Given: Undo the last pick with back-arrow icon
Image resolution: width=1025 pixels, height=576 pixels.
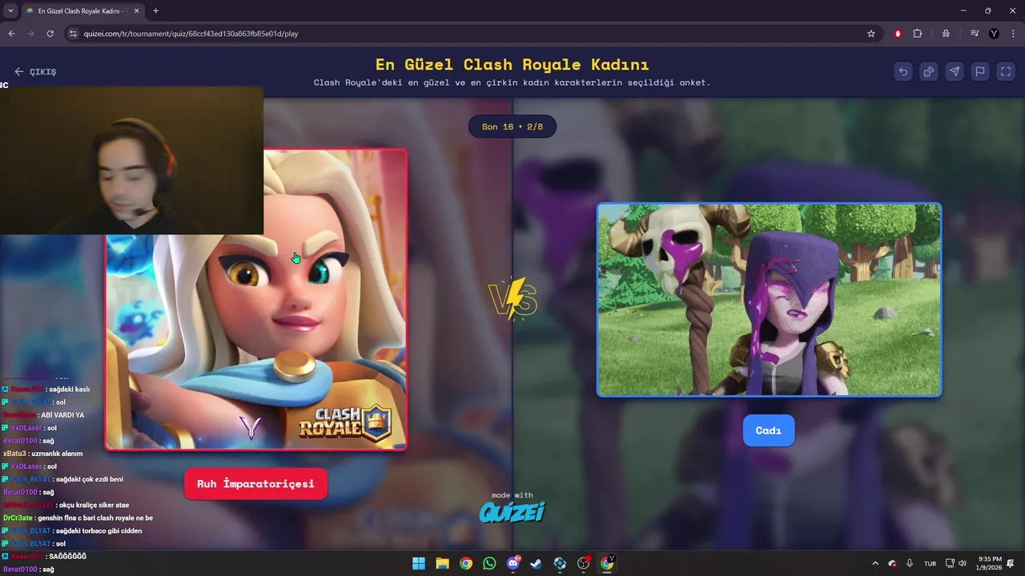Looking at the screenshot, I should (903, 71).
